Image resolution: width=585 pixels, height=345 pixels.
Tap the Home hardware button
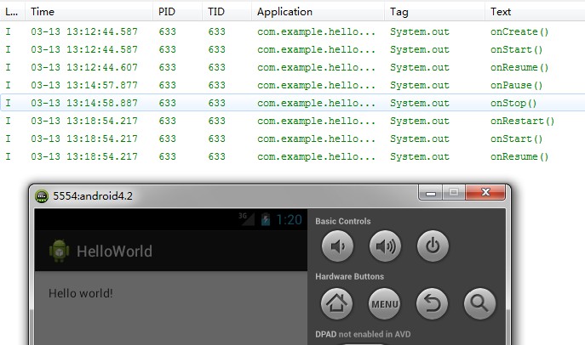[337, 303]
